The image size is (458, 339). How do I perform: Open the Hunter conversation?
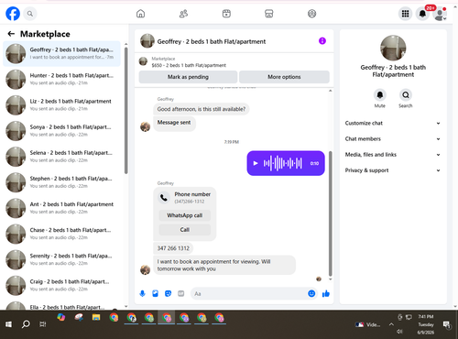pyautogui.click(x=61, y=79)
